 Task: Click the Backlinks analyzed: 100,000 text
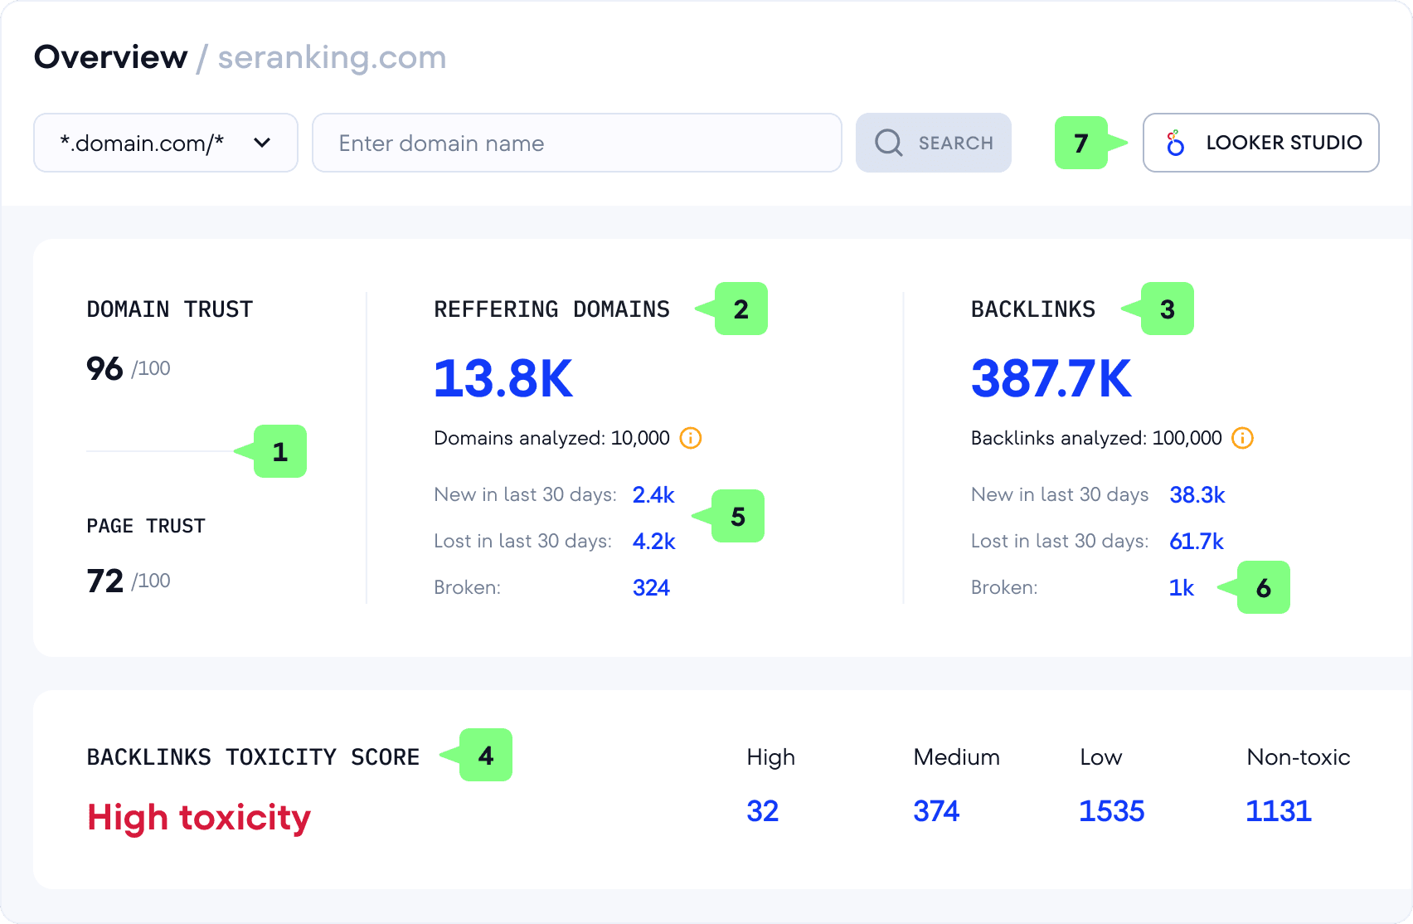(x=1096, y=438)
